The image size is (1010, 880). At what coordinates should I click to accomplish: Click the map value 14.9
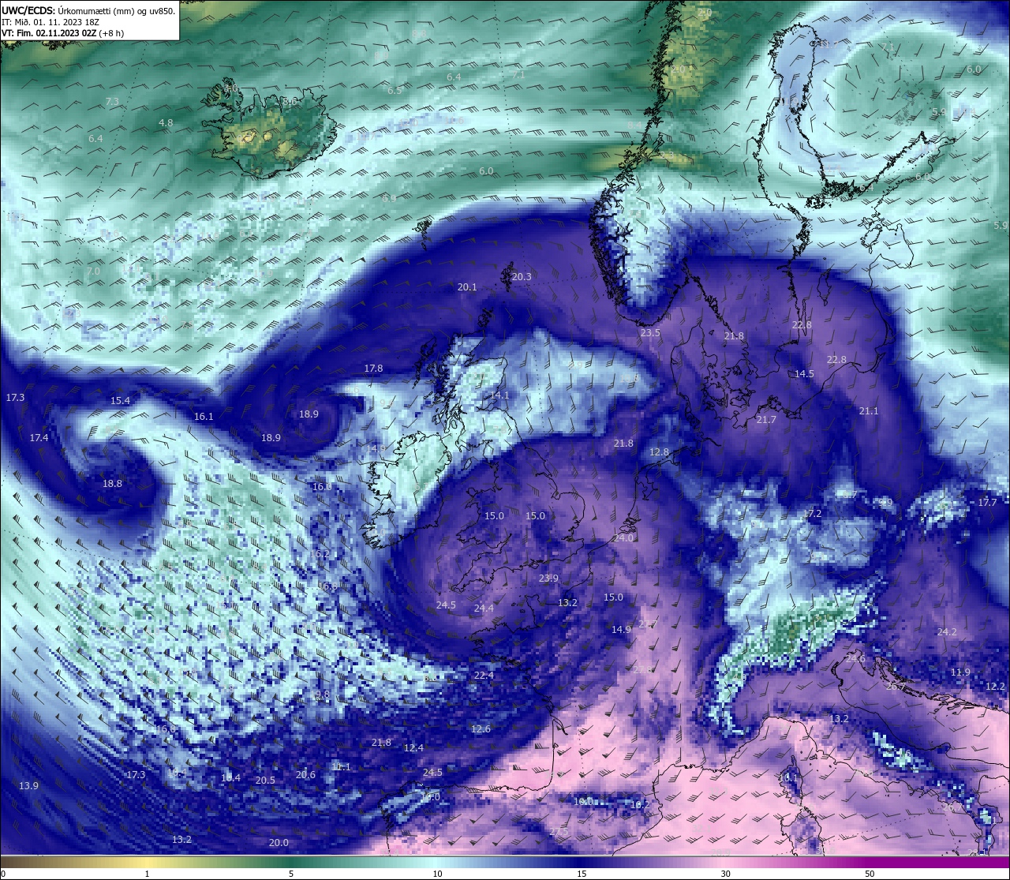coord(621,629)
